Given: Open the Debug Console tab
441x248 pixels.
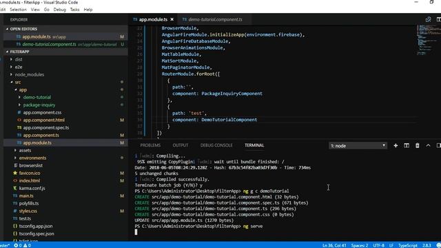Looking at the screenshot, I should pyautogui.click(x=216, y=145).
